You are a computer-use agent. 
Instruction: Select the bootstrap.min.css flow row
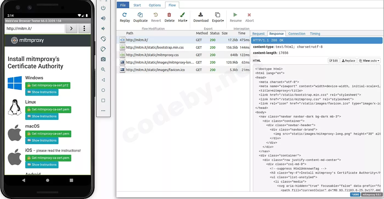(x=183, y=47)
